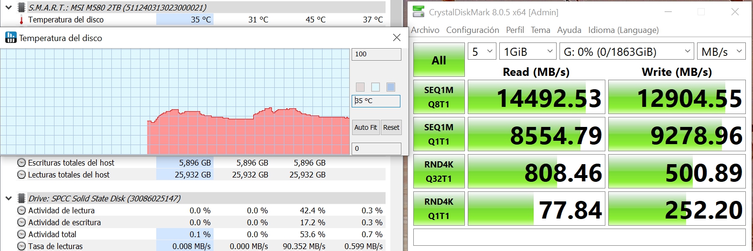Viewport: 753px width, 251px height.
Task: Click the empty comment field below CrystalDiskMark results
Action: point(579,237)
